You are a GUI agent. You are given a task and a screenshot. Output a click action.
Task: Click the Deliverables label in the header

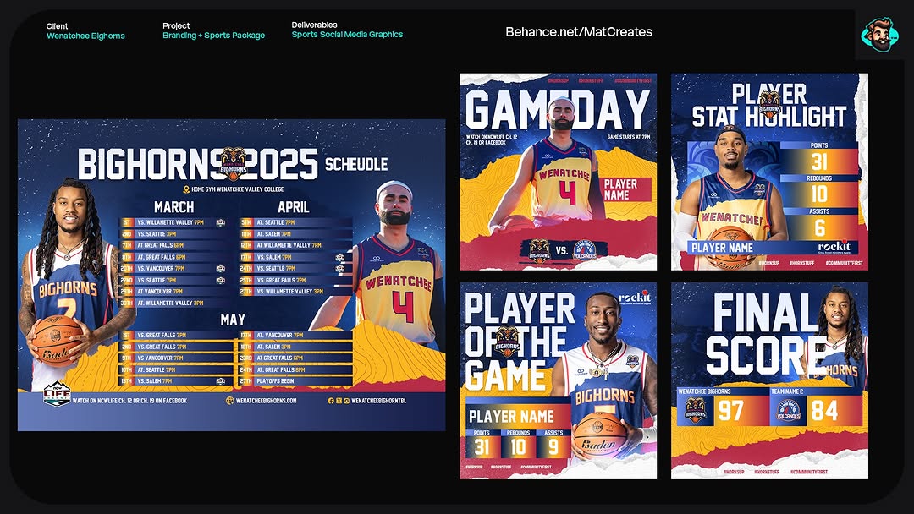[x=314, y=25]
